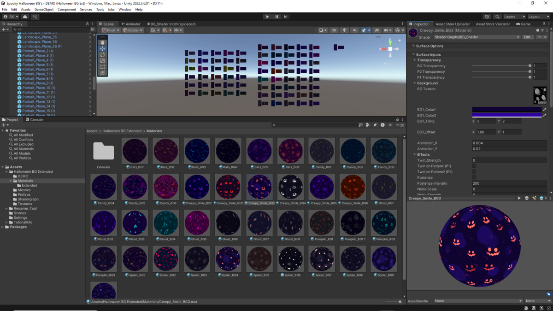Select the Rect tool in Scene overlay

[102, 67]
